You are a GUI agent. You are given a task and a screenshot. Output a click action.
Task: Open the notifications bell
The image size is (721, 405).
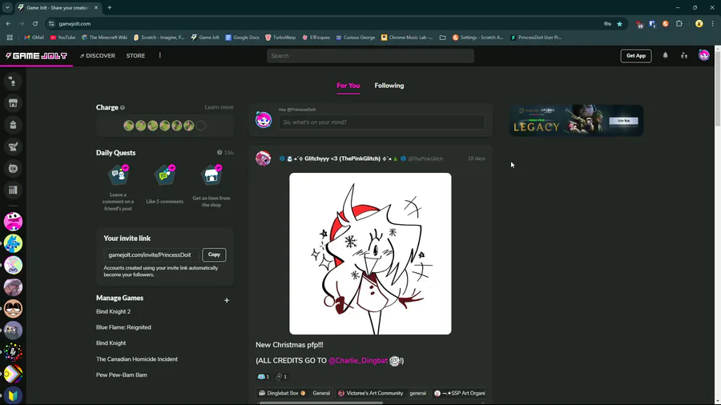[666, 55]
